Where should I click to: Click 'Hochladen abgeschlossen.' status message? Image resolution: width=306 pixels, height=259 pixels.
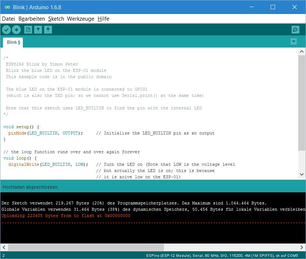click(30, 187)
